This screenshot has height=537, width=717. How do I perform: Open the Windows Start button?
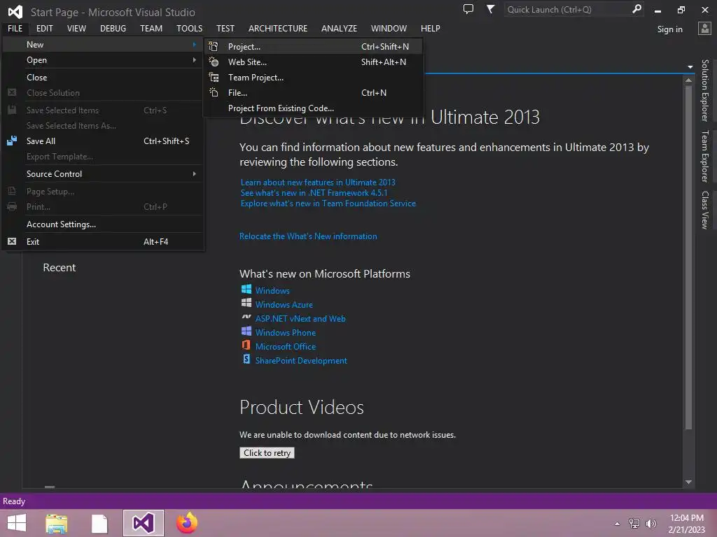(x=17, y=523)
